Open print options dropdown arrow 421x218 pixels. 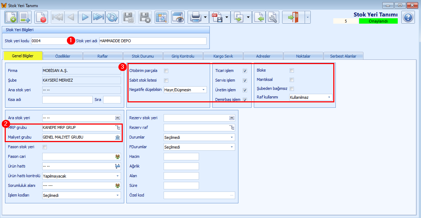point(205,18)
